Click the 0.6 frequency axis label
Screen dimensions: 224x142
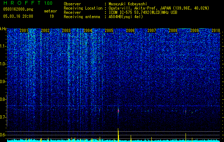(3, 135)
